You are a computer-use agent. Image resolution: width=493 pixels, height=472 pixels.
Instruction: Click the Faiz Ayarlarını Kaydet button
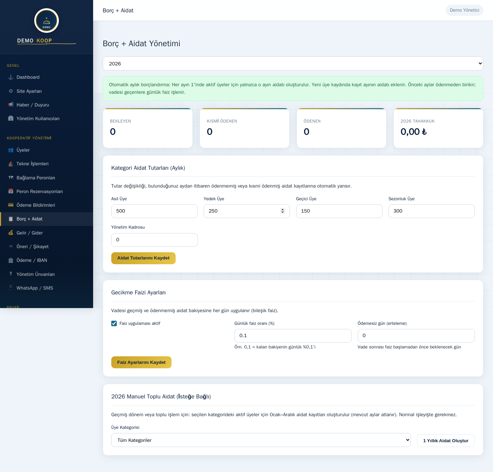click(141, 362)
